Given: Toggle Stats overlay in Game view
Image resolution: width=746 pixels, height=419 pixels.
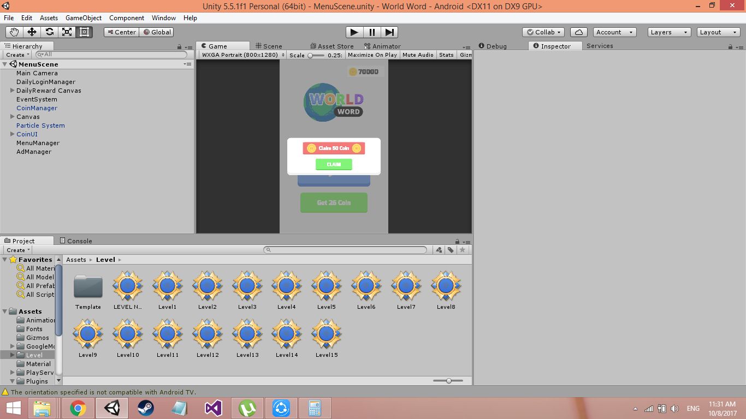Looking at the screenshot, I should tap(446, 55).
